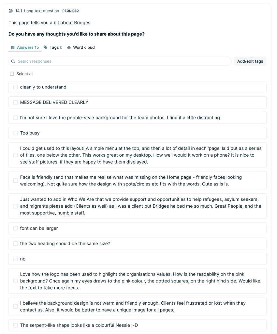Viewport: 277px width, 334px height.
Task: Check the 'Too busy' response checkbox
Action: 15,133
